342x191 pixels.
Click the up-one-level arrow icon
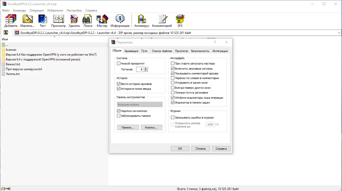[x=6, y=33]
